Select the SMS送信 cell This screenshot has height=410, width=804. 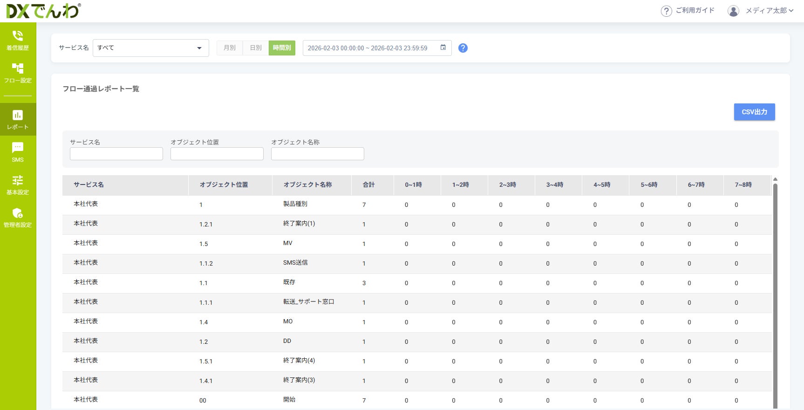[295, 263]
